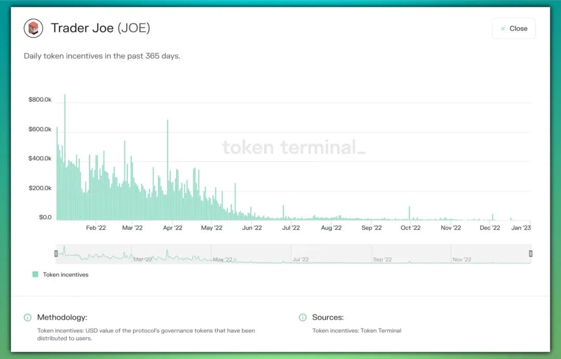The height and width of the screenshot is (359, 561).
Task: Click the tallest bar above $800k
Action: pos(65,157)
